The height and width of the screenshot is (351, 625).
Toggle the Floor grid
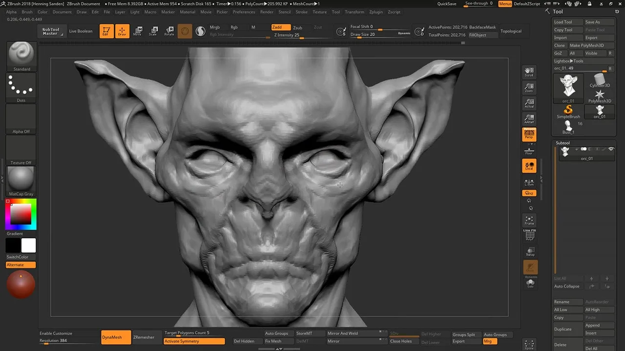[529, 151]
